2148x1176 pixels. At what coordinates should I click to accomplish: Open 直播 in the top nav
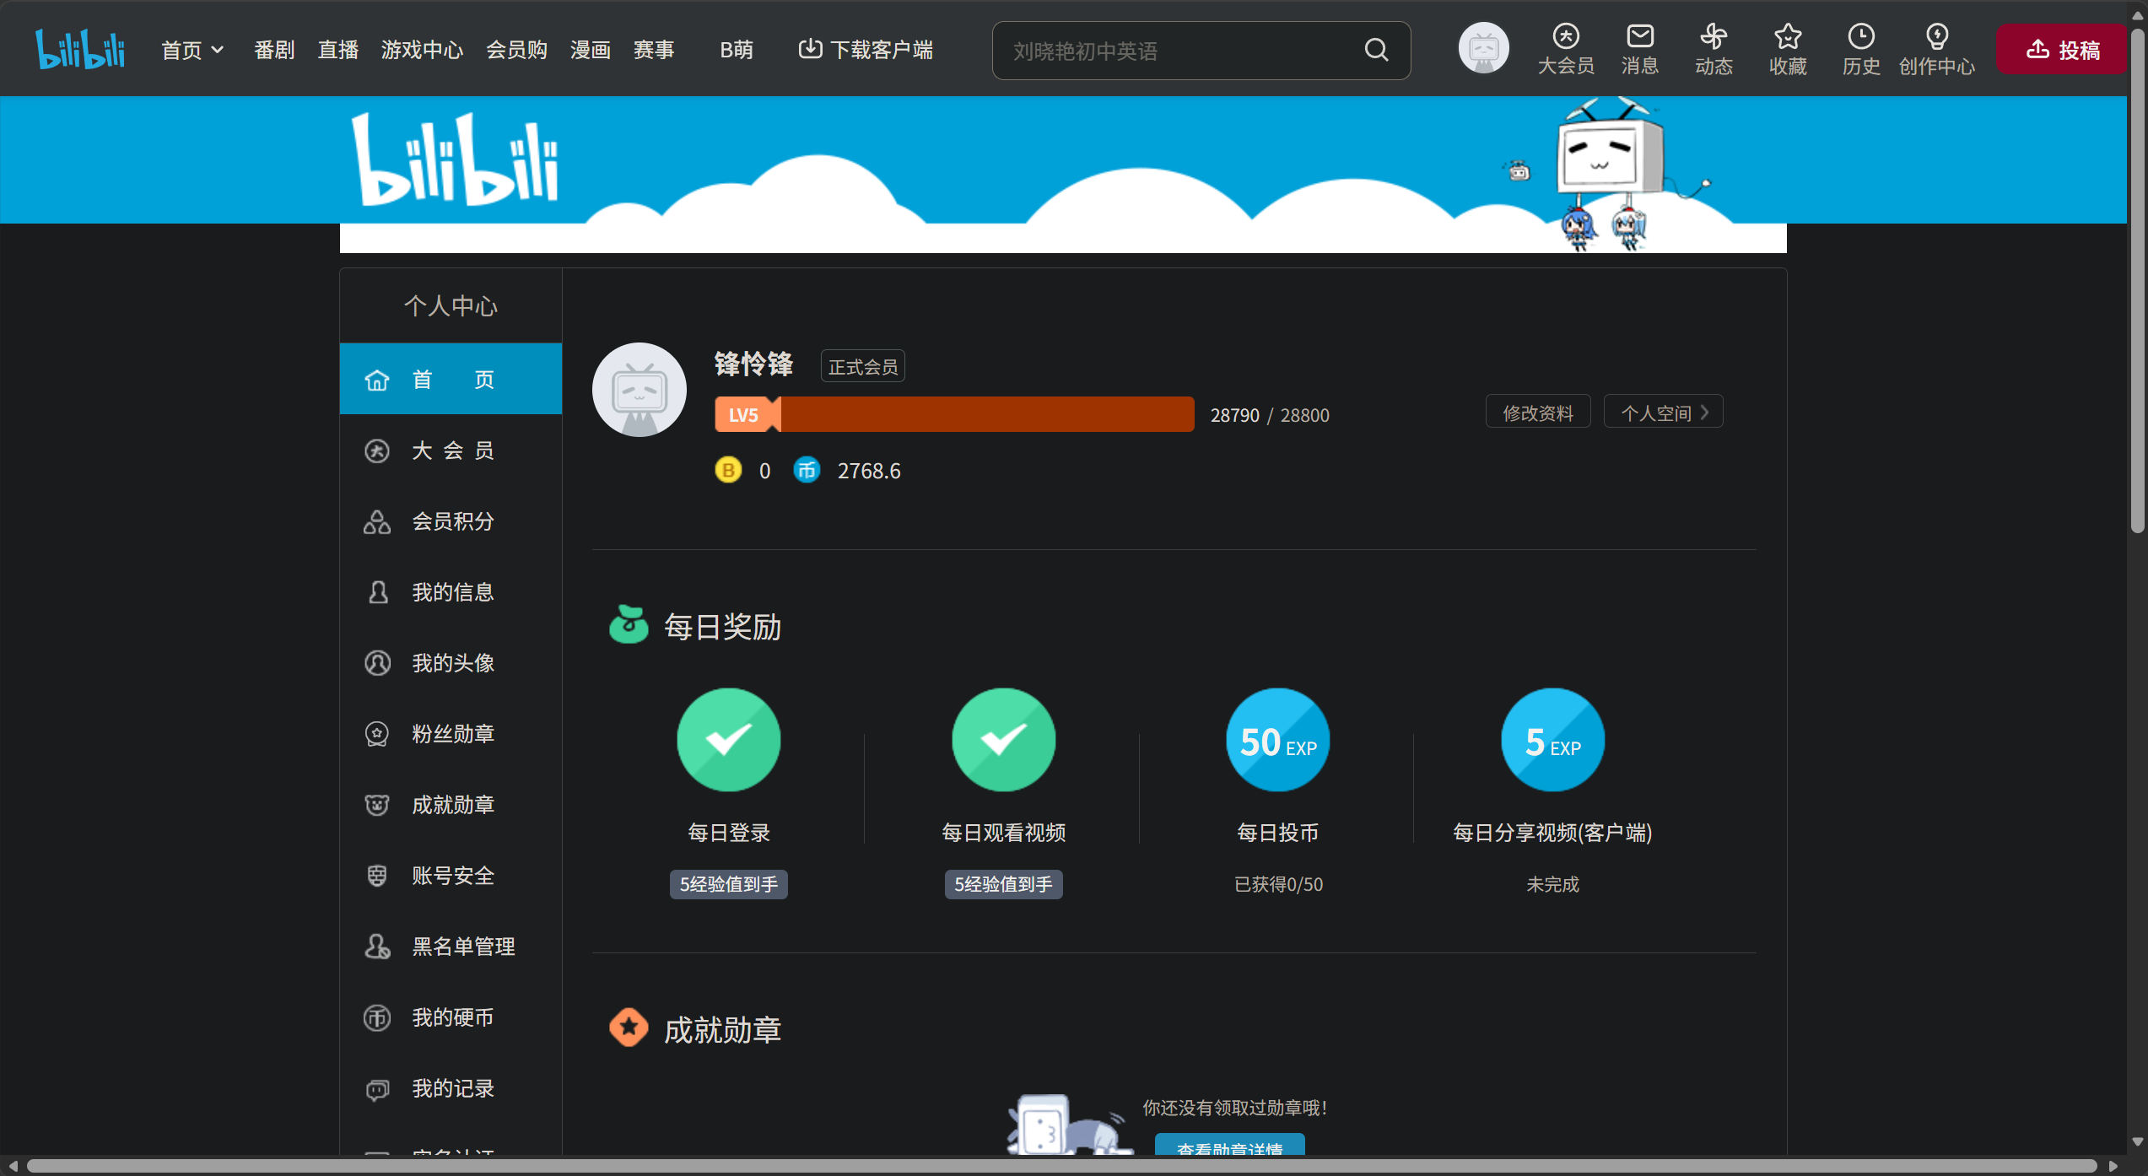tap(338, 50)
